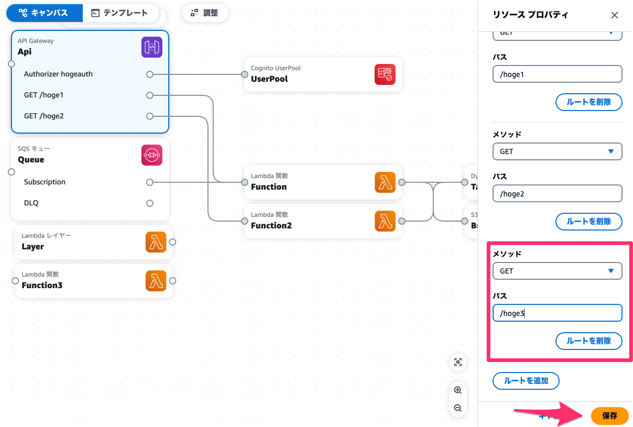
Task: Click the Queue card's left port
Action: (x=12, y=172)
